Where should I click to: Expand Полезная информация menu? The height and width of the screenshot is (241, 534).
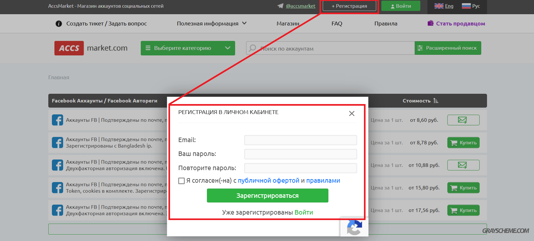pyautogui.click(x=212, y=24)
